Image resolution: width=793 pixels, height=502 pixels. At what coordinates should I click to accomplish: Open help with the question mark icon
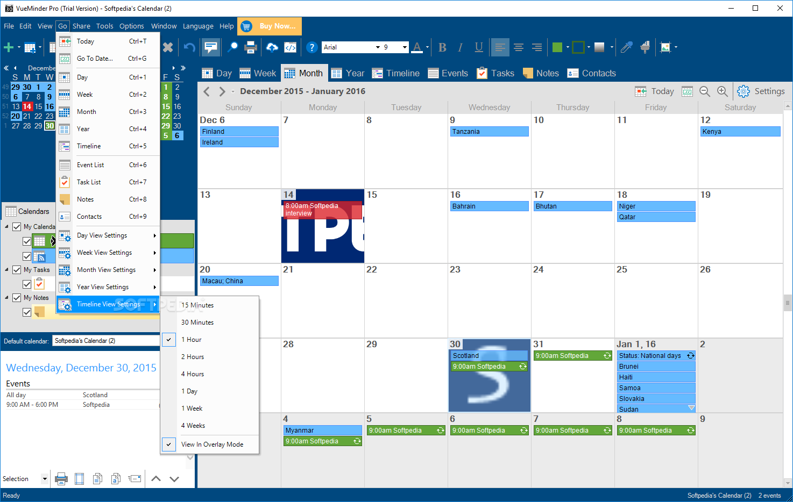[311, 47]
